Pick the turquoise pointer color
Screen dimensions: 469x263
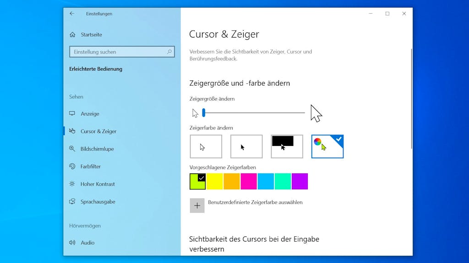click(x=283, y=182)
